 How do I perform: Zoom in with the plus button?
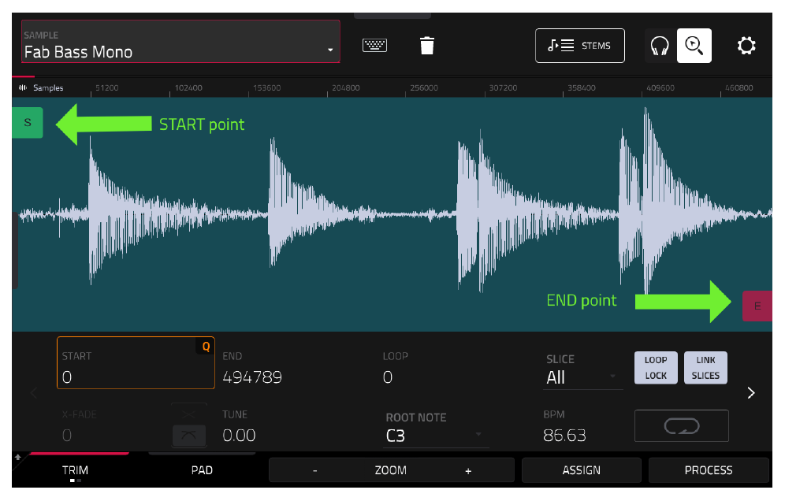pos(468,470)
